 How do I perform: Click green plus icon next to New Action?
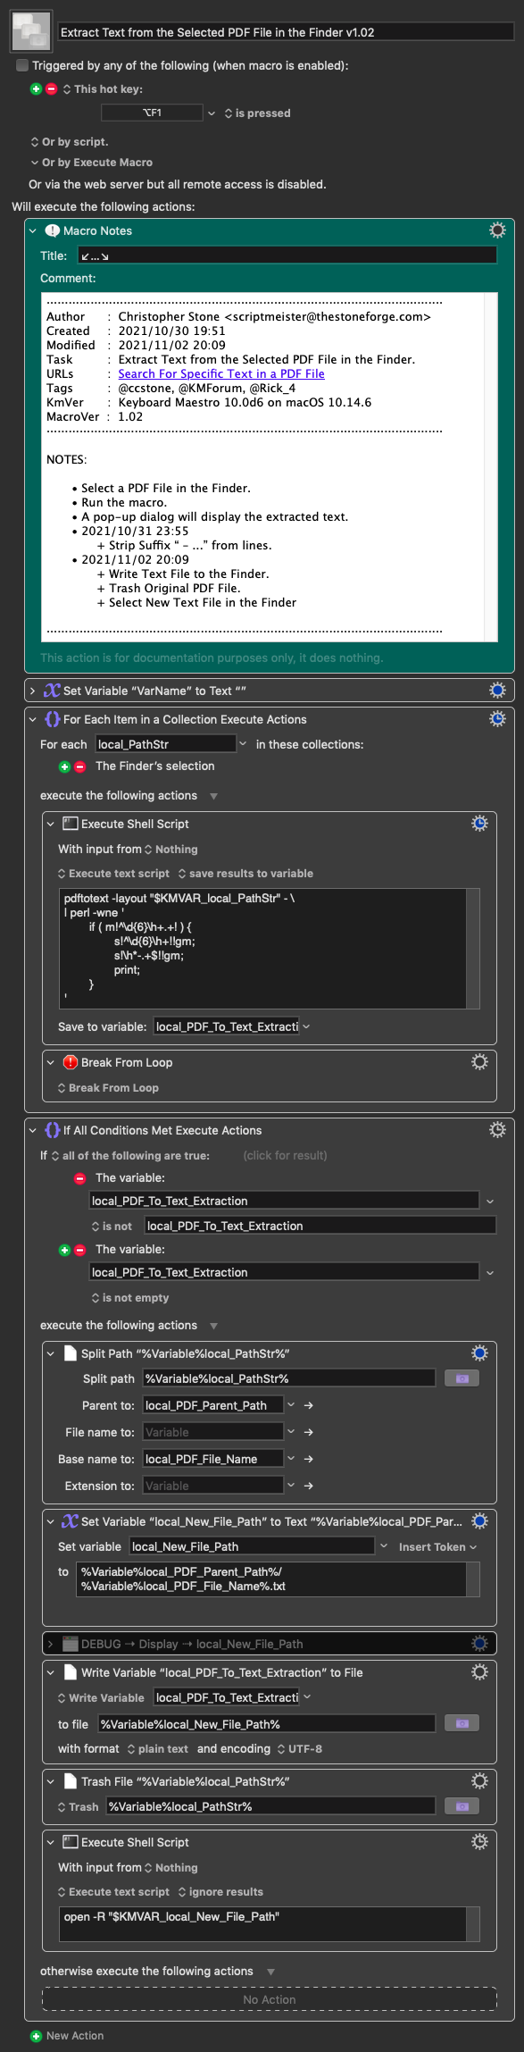coord(36,2036)
